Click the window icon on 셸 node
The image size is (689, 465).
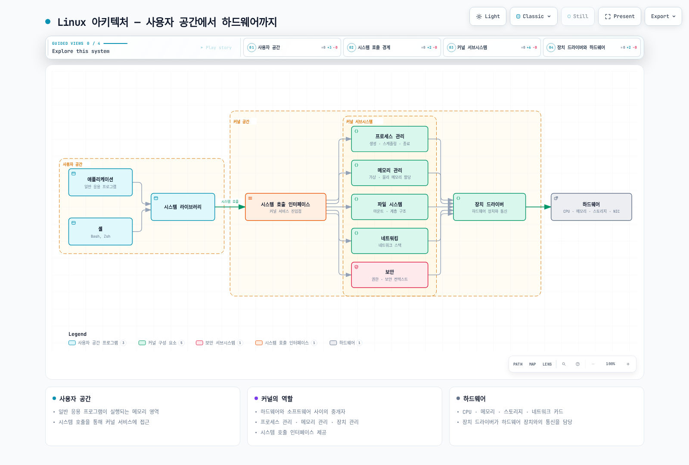click(x=74, y=223)
